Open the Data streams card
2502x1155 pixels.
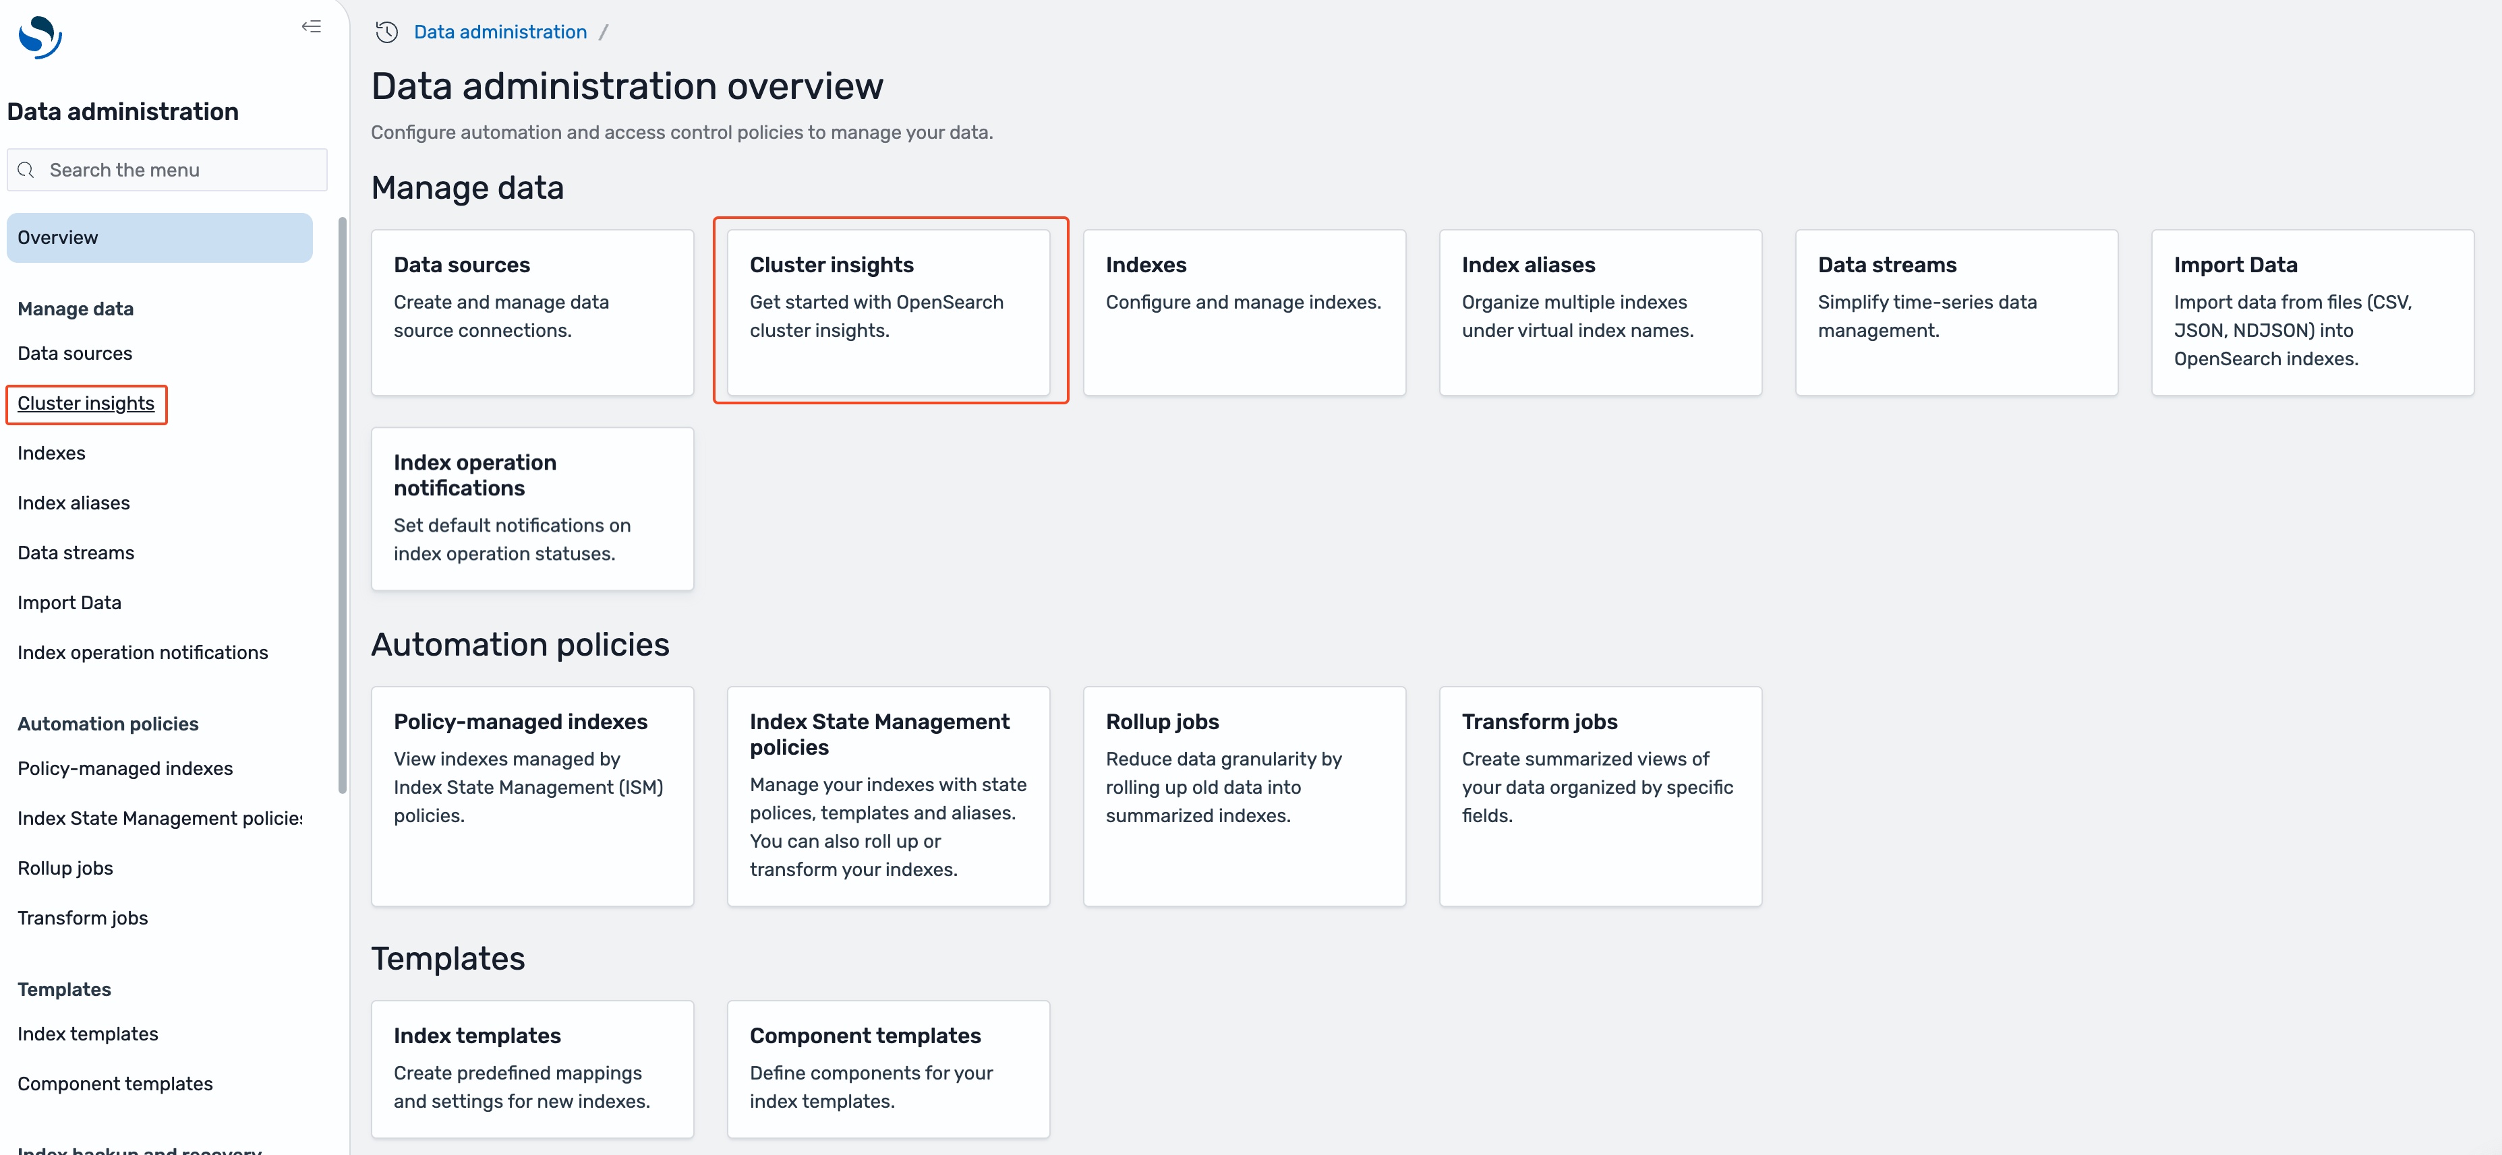(1955, 313)
